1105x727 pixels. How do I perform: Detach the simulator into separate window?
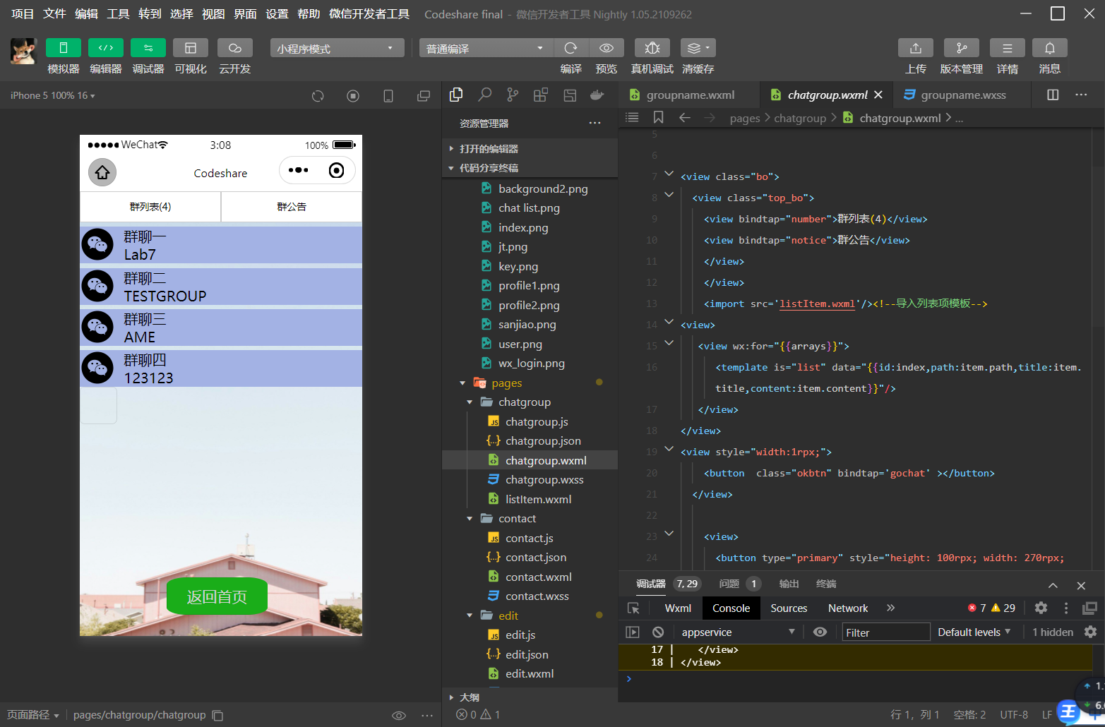click(x=424, y=96)
